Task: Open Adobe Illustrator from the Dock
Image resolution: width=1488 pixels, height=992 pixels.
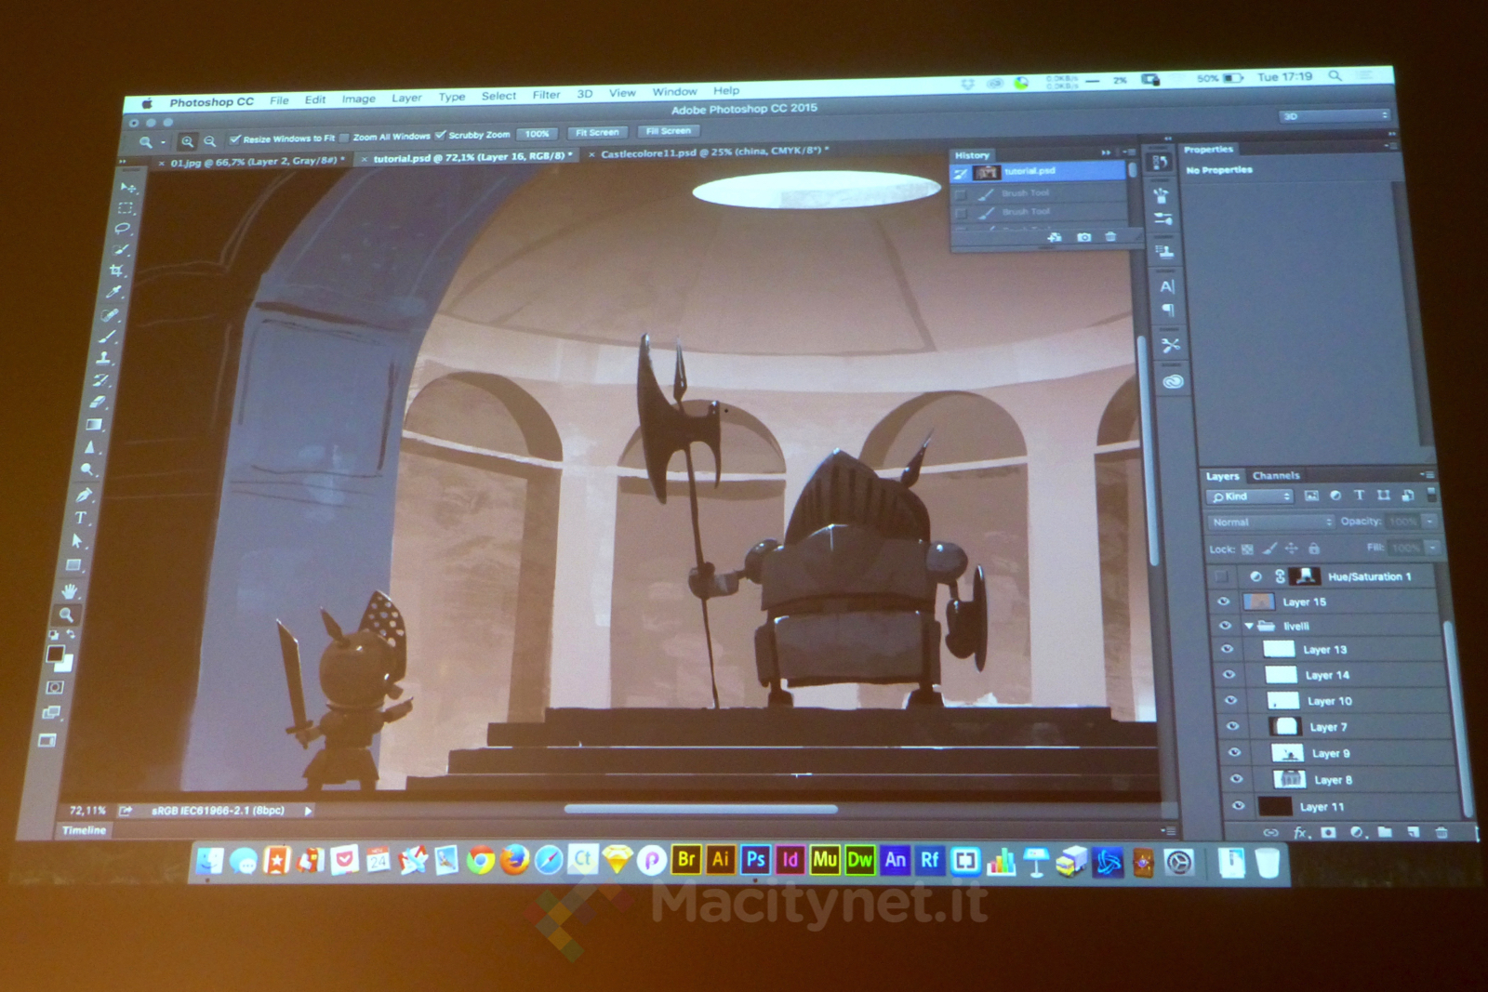Action: 721,860
